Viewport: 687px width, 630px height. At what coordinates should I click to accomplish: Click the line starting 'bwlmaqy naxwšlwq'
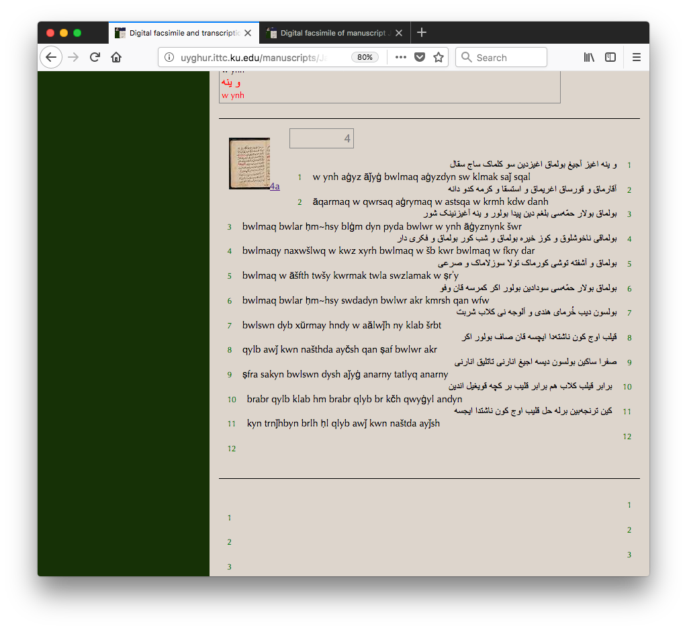pyautogui.click(x=389, y=251)
